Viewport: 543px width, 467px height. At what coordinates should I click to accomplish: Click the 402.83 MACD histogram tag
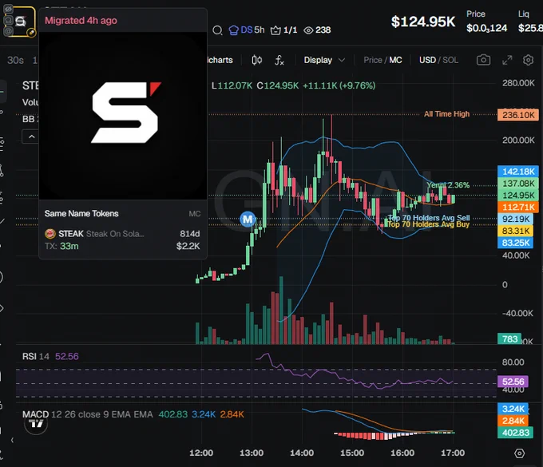(x=515, y=433)
